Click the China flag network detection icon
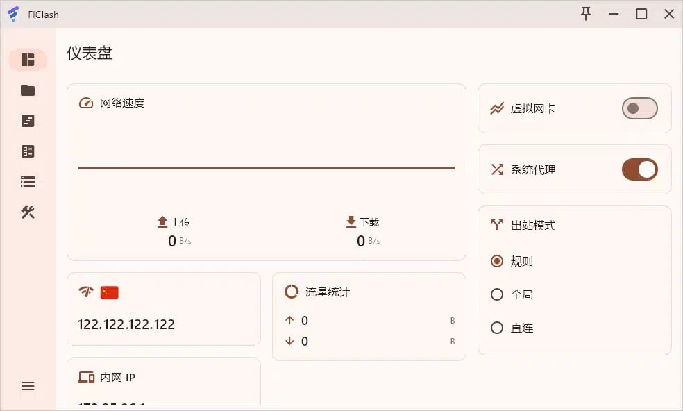The width and height of the screenshot is (683, 411). click(x=110, y=292)
